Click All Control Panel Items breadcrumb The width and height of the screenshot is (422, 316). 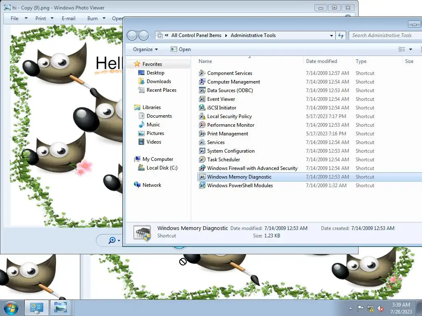[x=196, y=35]
